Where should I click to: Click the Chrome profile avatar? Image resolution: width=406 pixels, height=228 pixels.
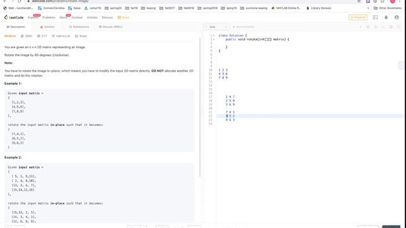(393, 1)
